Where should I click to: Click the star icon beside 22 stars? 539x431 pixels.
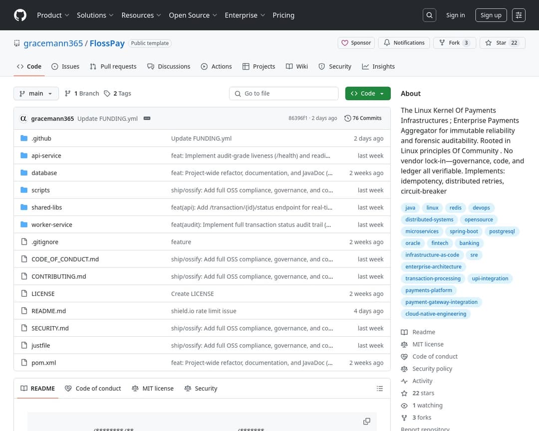point(404,393)
